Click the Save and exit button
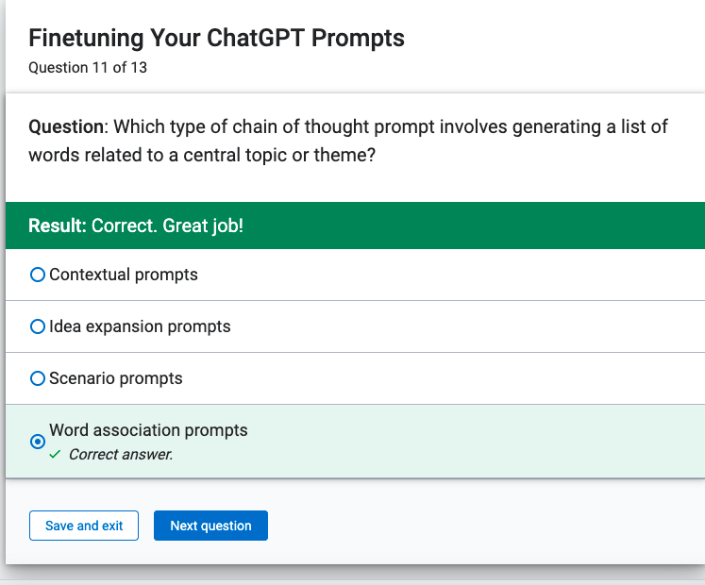Screen dimensions: 705x585 [x=84, y=526]
